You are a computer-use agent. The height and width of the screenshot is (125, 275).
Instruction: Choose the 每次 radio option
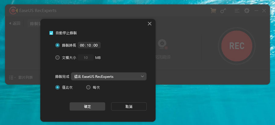coord(88,87)
